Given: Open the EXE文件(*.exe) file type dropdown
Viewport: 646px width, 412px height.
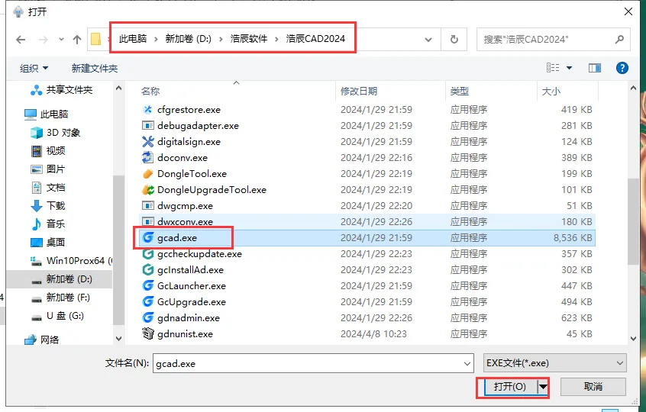Looking at the screenshot, I should (x=555, y=363).
